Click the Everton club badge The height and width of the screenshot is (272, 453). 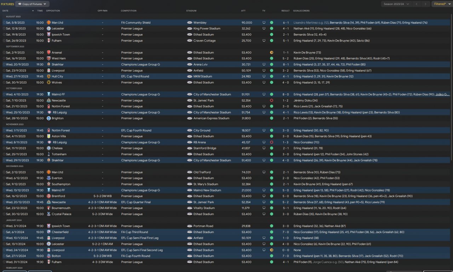48,178
